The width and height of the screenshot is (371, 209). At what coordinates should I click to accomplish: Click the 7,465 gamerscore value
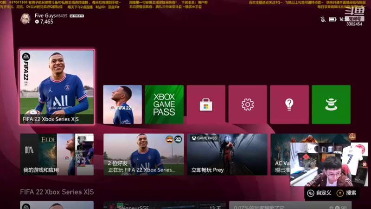(x=47, y=21)
